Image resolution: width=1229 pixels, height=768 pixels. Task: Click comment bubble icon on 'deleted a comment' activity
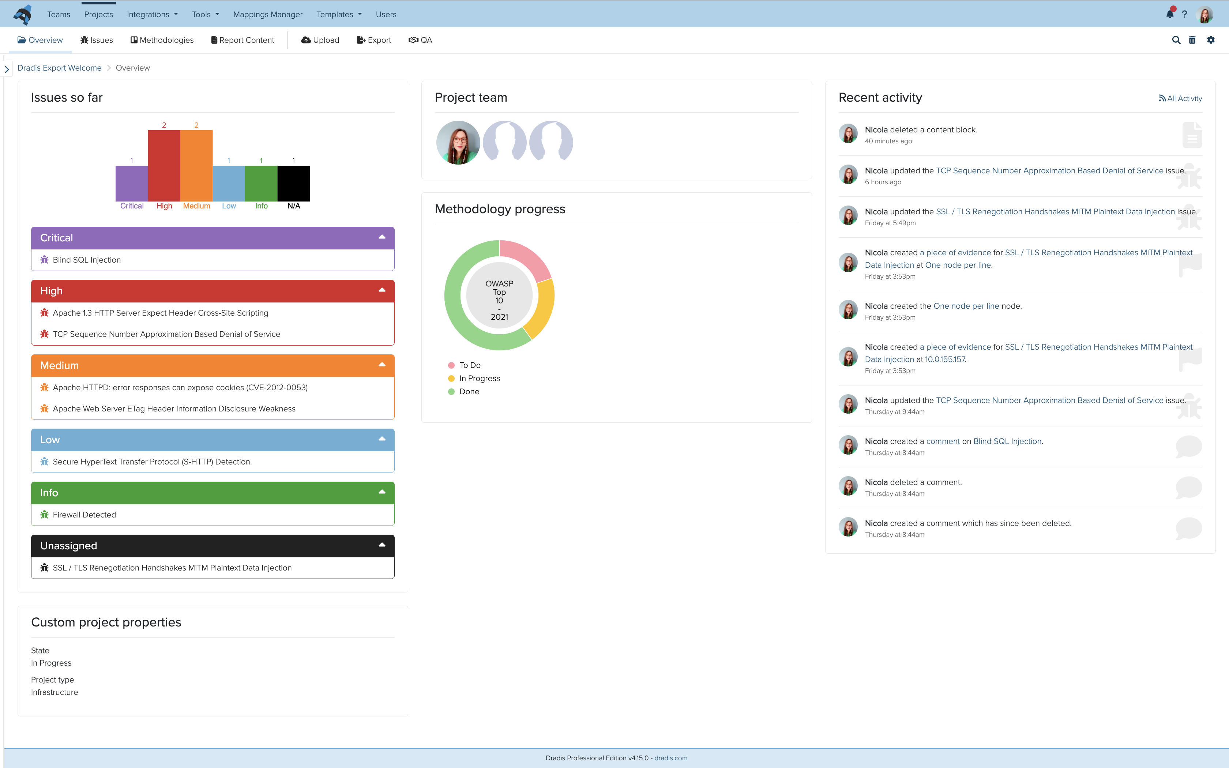1189,487
